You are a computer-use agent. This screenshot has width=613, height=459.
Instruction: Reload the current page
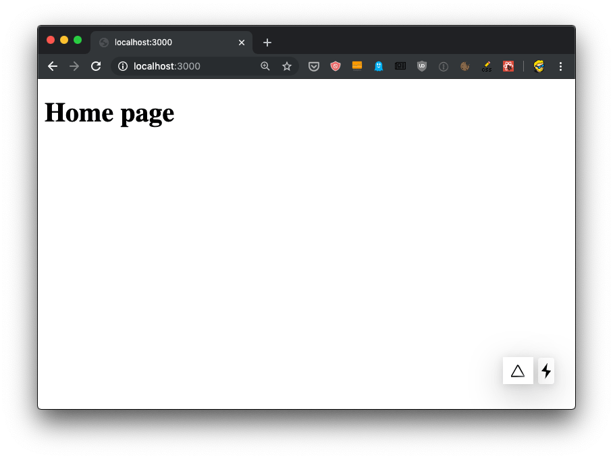(x=95, y=66)
